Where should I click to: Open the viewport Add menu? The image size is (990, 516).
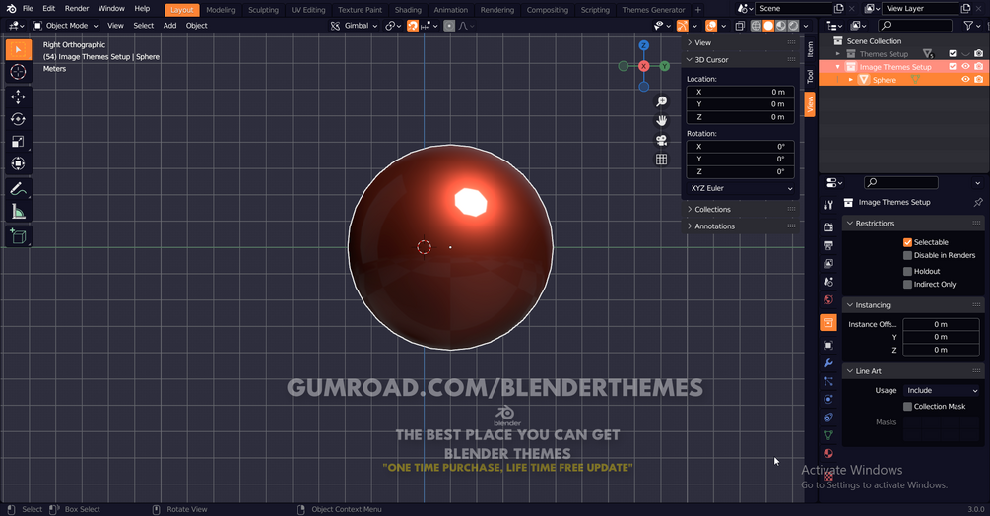[169, 26]
